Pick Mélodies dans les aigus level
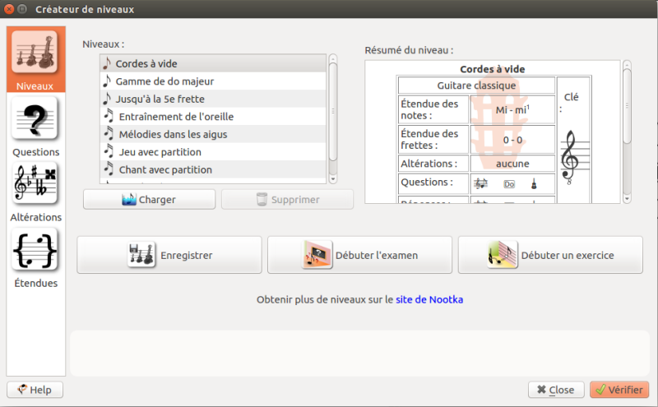Viewport: 658px width, 407px height. pyautogui.click(x=213, y=134)
